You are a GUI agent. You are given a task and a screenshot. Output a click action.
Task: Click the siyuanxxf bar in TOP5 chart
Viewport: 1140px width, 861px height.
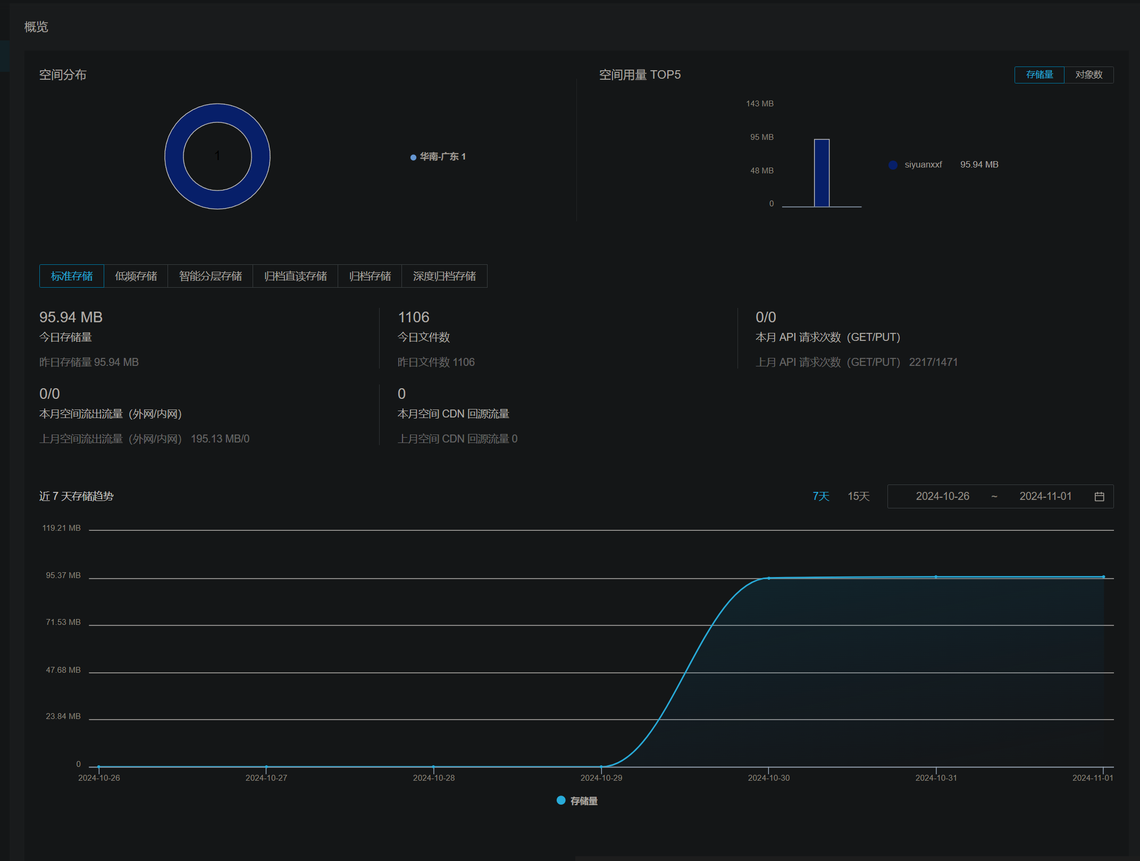[x=822, y=173]
